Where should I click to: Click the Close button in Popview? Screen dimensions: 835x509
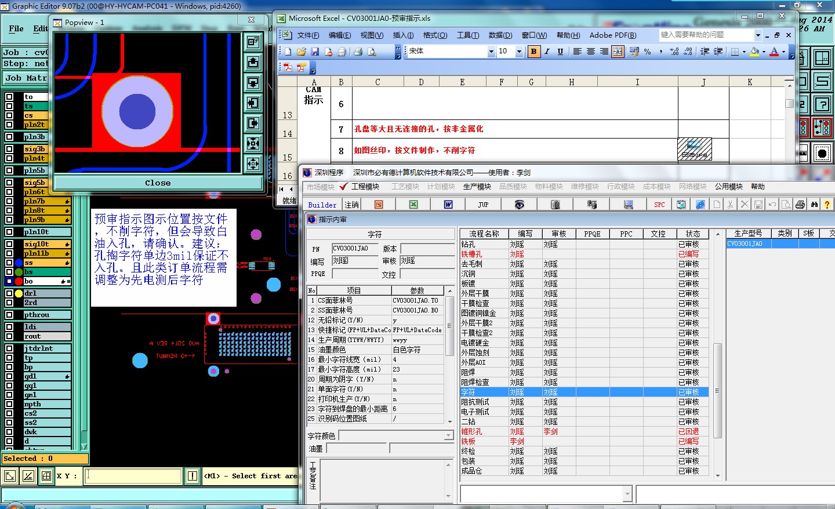tap(158, 183)
